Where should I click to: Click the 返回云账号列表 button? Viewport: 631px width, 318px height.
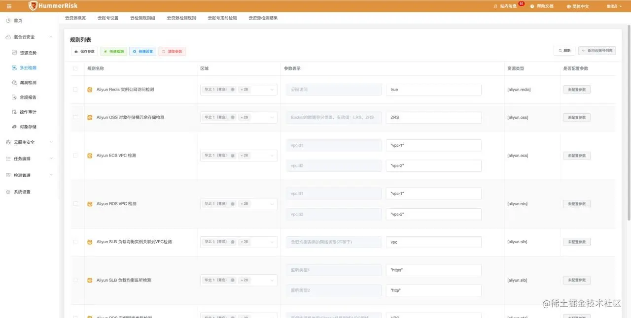[x=597, y=51]
